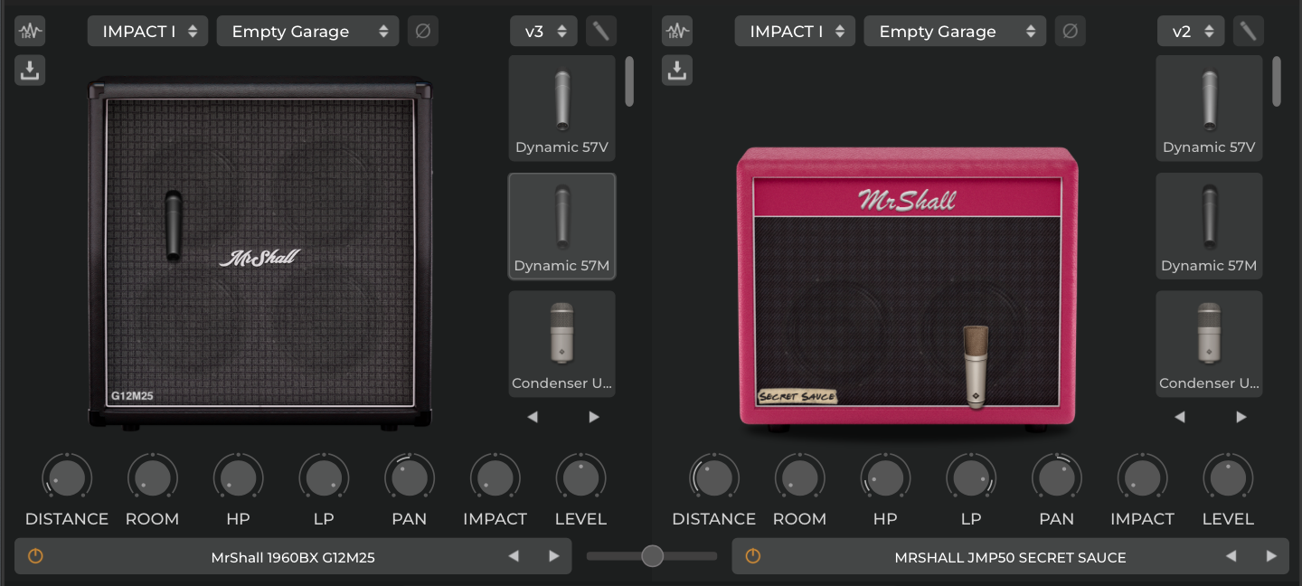1302x586 pixels.
Task: Click the right cabinet download/import icon
Action: pyautogui.click(x=677, y=71)
